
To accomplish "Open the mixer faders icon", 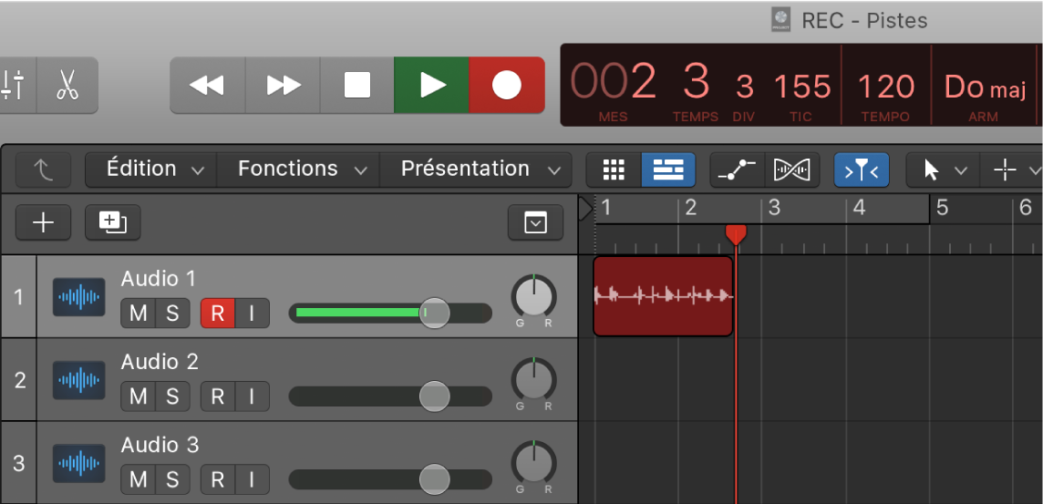I will pyautogui.click(x=15, y=85).
